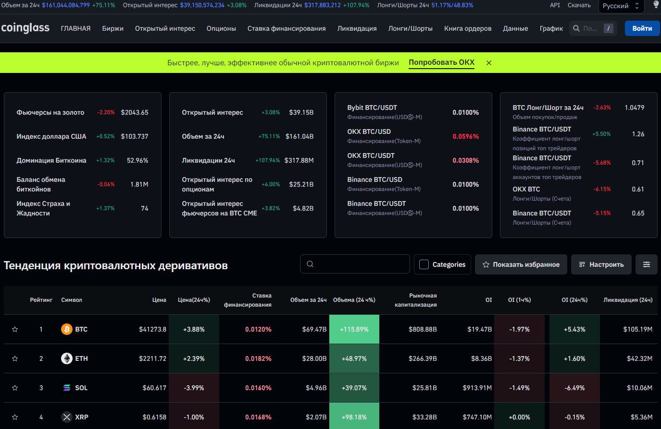Open the ГЛАВНАЯ menu item

pos(75,28)
